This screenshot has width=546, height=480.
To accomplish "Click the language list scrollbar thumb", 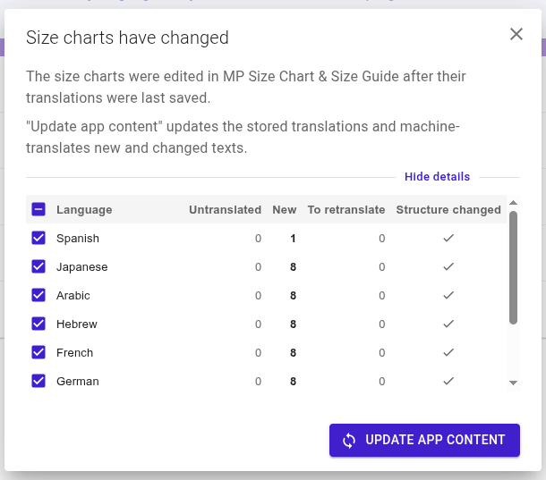I will click(x=513, y=268).
